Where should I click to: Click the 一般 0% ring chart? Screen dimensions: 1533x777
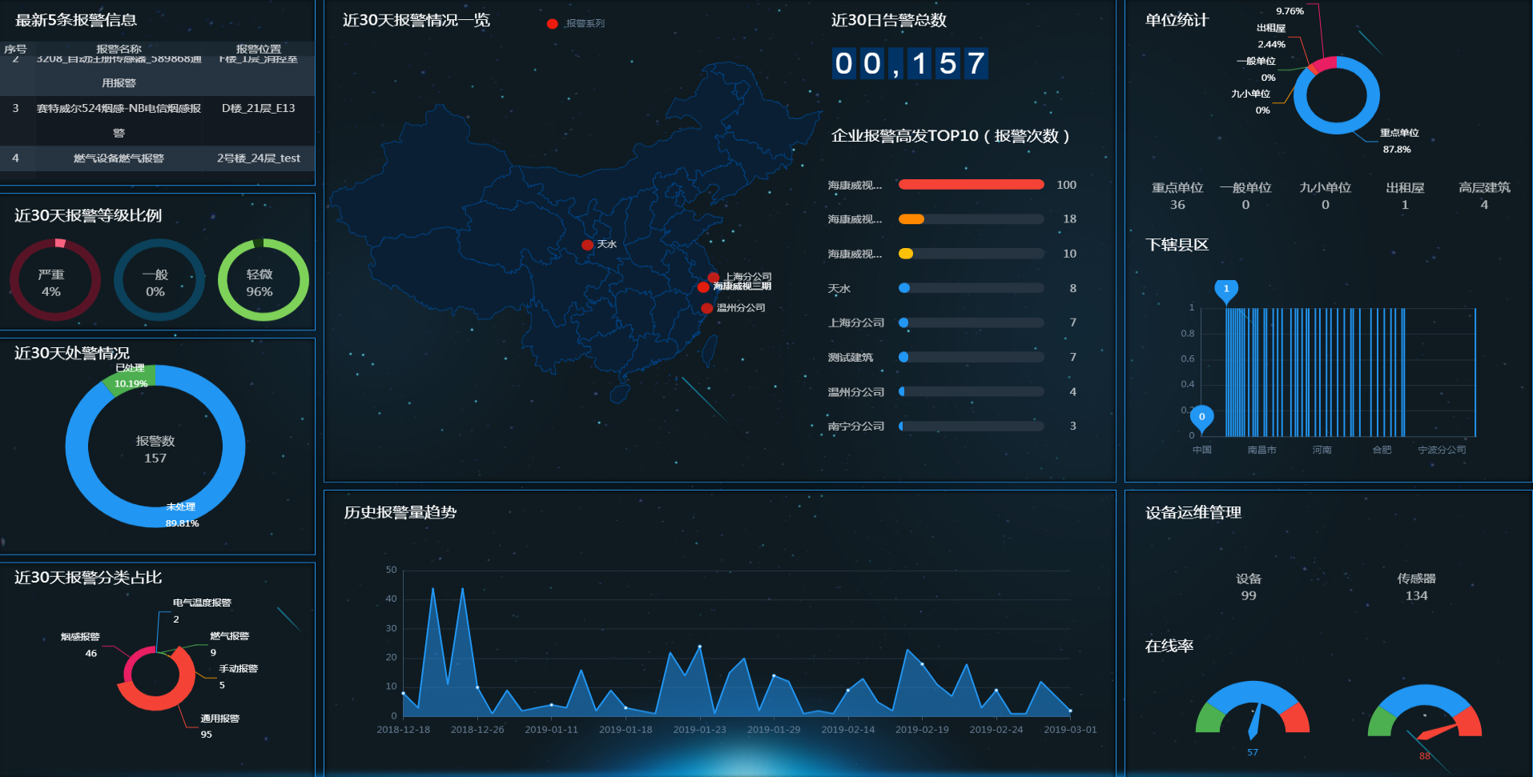pyautogui.click(x=159, y=280)
